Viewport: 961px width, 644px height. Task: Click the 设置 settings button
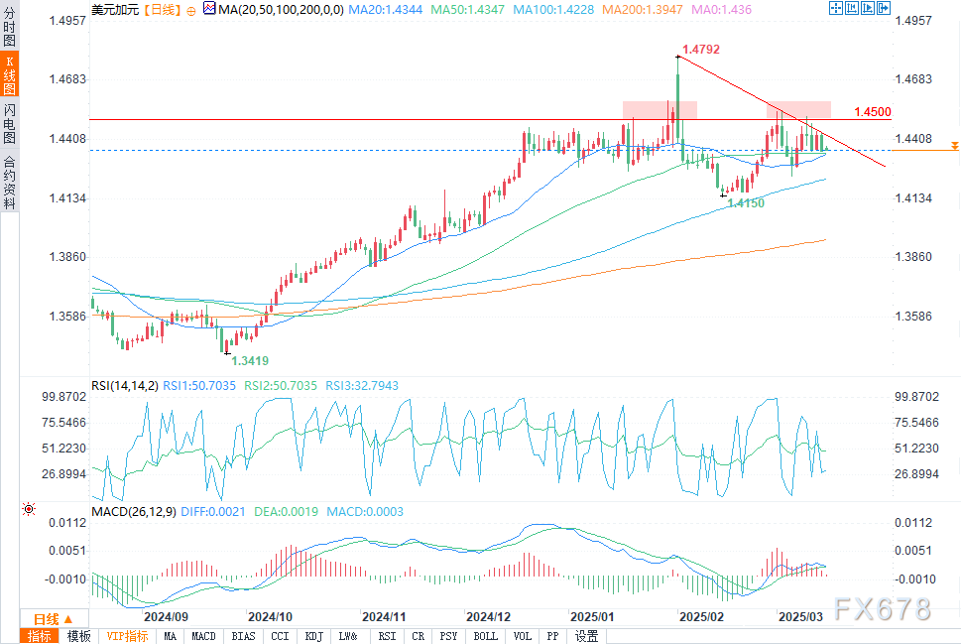point(587,636)
